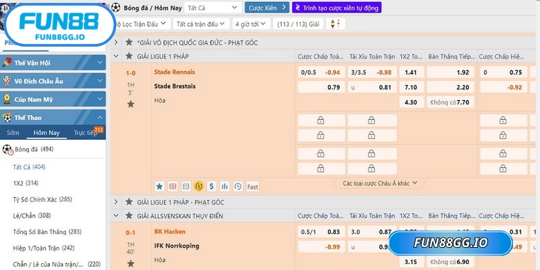Collapse the Giải Allsvenskan Thụy Điển section
Viewport: 540px width, 270px height.
[116, 215]
